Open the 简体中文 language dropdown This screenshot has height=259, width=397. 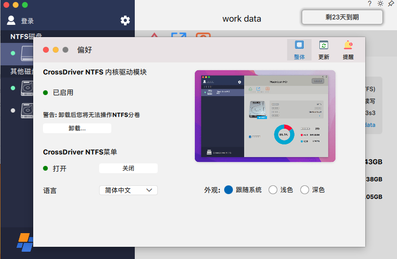(128, 190)
